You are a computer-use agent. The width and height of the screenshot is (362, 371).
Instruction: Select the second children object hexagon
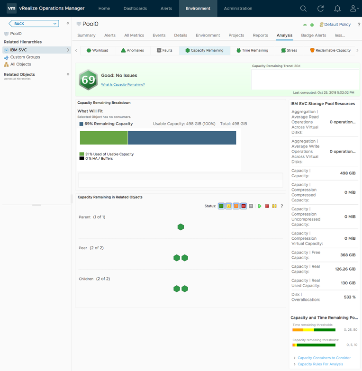pyautogui.click(x=185, y=289)
